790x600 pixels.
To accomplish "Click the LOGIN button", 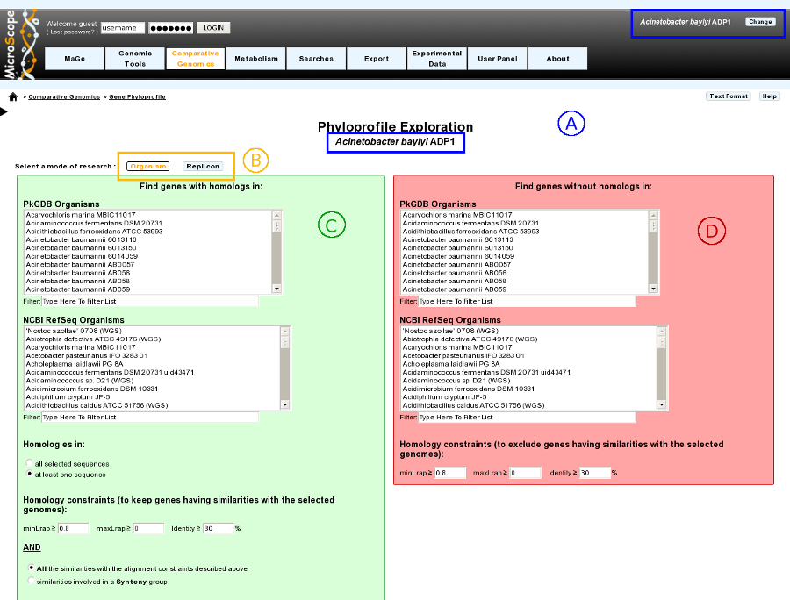I will pos(213,28).
